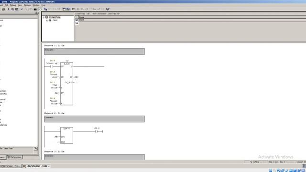Open the Debug menu
The width and height of the screenshot is (306, 172).
coord(13,5)
